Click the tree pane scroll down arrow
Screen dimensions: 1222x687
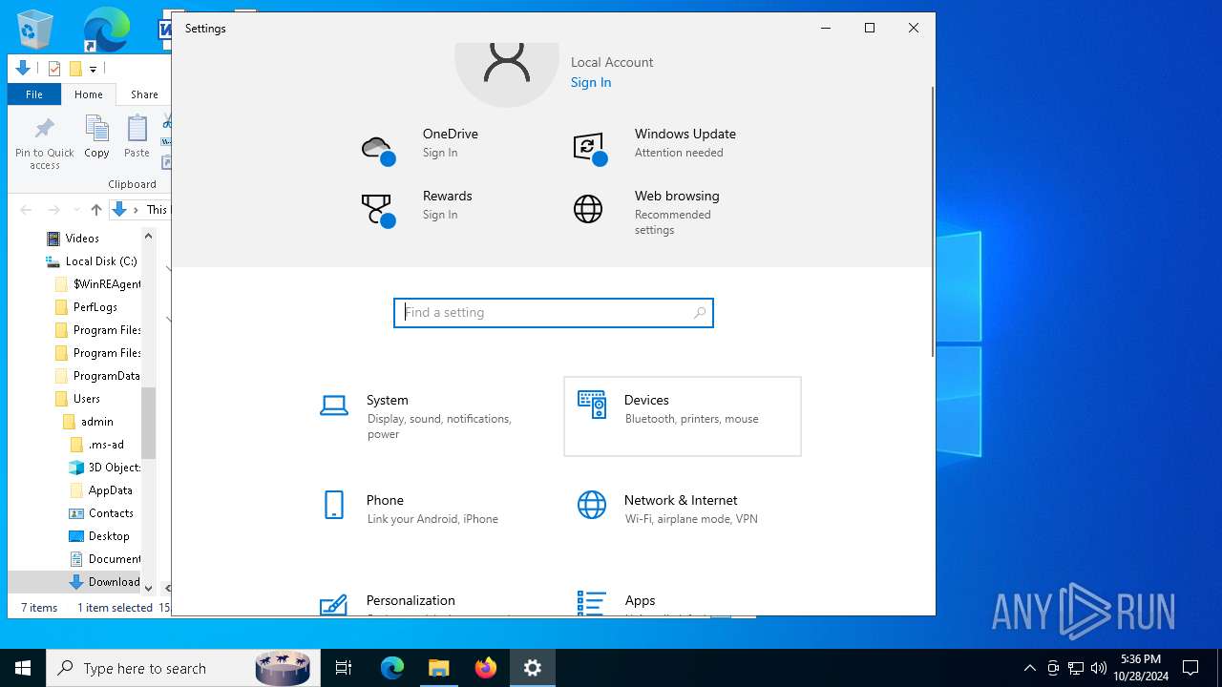(x=148, y=588)
